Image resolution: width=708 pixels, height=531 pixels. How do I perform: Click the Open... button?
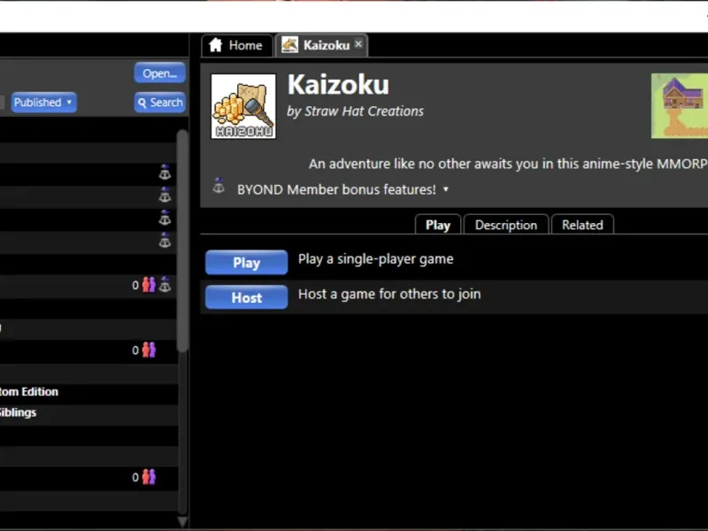click(x=160, y=73)
